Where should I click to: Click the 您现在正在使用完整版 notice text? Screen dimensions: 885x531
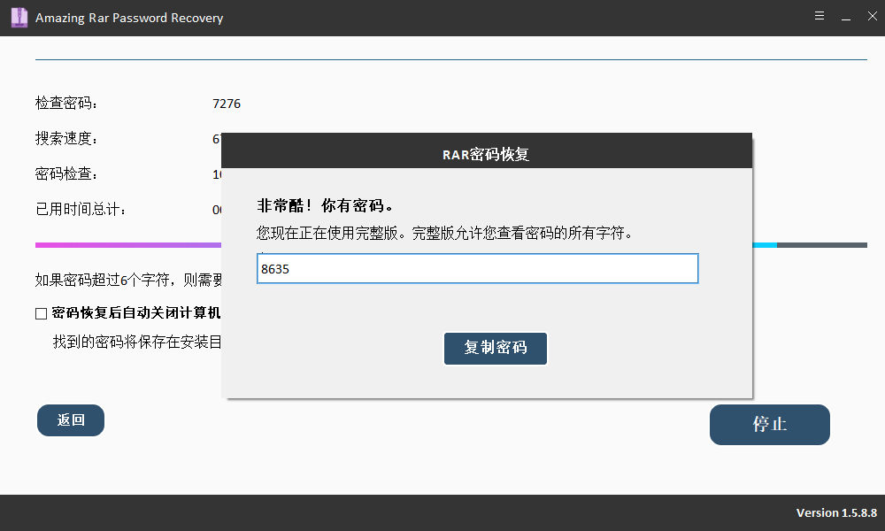tap(445, 233)
